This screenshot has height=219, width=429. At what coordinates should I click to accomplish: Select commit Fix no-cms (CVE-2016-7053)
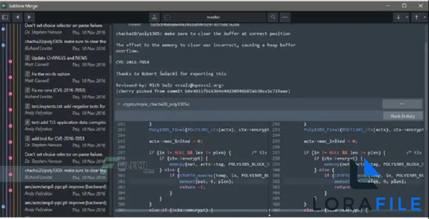66,93
